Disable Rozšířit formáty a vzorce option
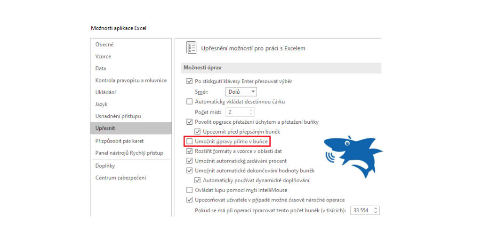 (x=189, y=151)
